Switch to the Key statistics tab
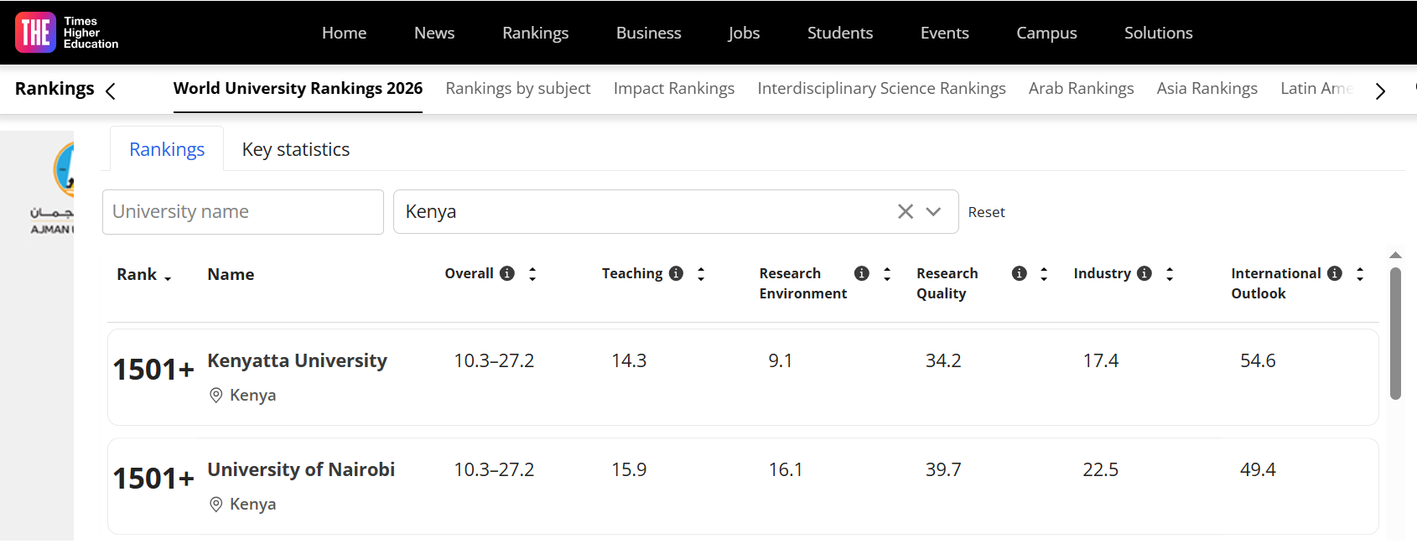Image resolution: width=1417 pixels, height=549 pixels. [296, 149]
